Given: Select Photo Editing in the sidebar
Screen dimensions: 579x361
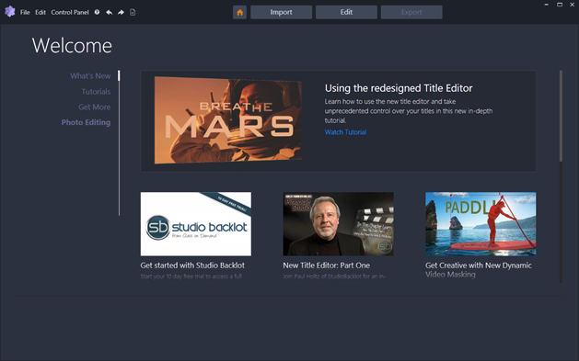Looking at the screenshot, I should (86, 122).
